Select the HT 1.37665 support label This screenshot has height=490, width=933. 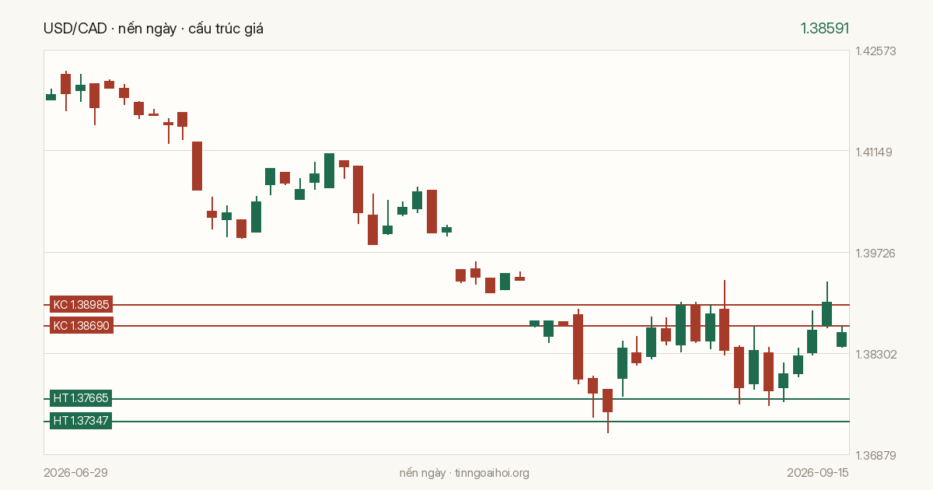click(81, 398)
